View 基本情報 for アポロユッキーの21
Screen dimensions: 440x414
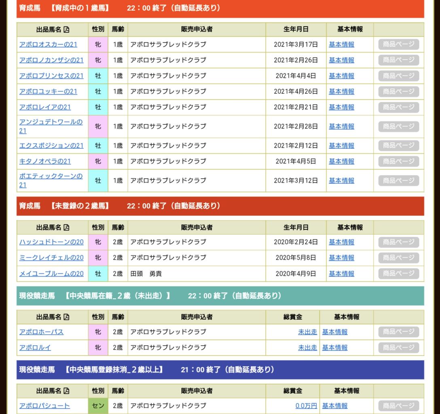coord(341,91)
